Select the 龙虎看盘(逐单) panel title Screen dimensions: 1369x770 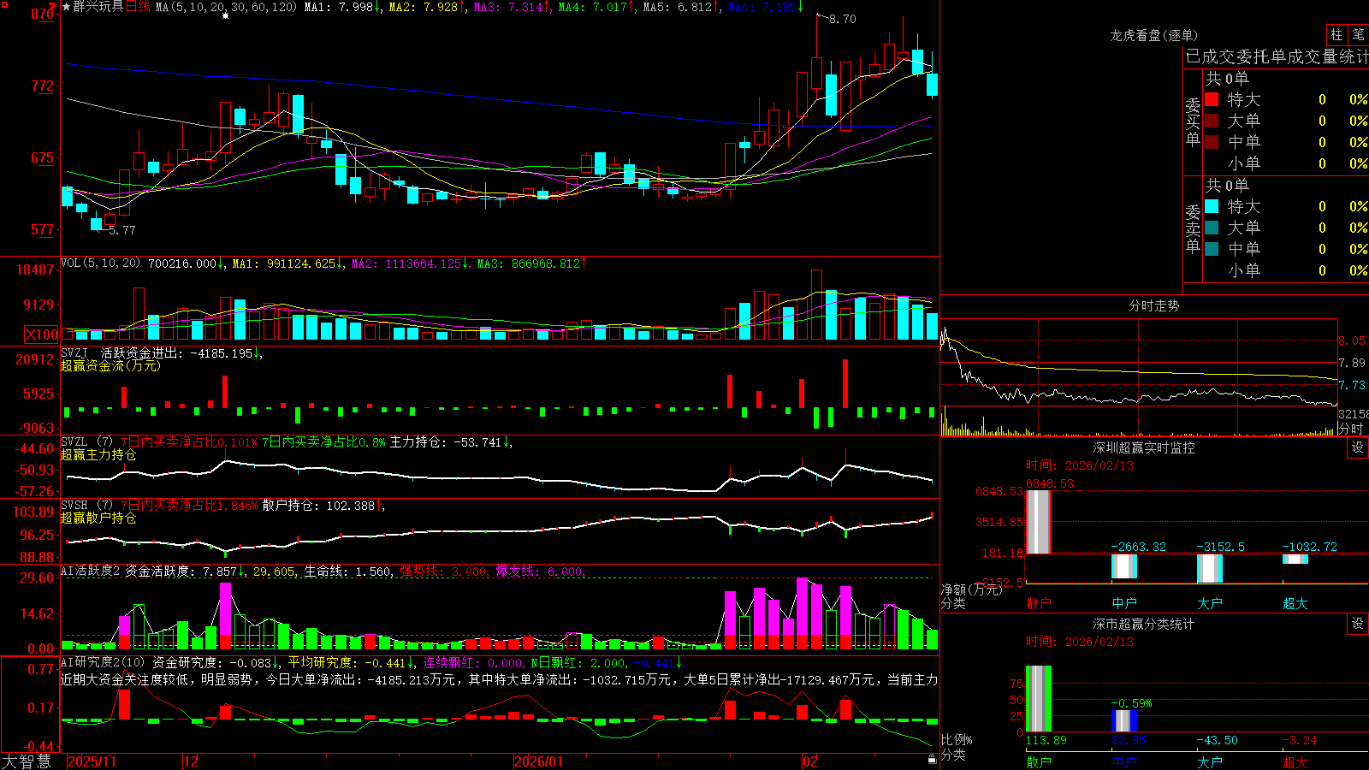(x=1153, y=35)
